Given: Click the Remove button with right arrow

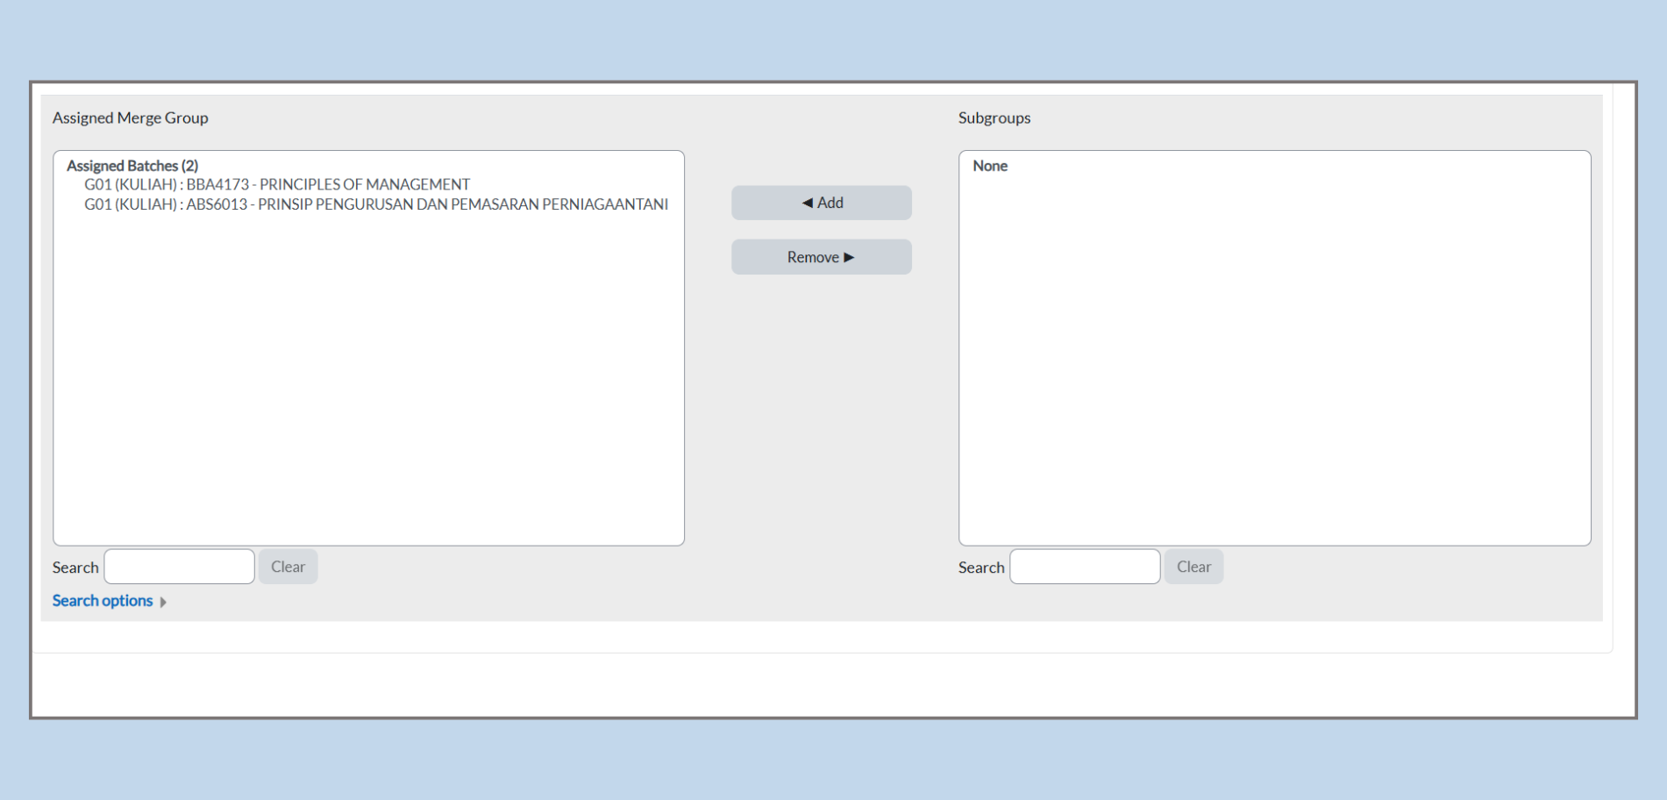Looking at the screenshot, I should (x=821, y=257).
